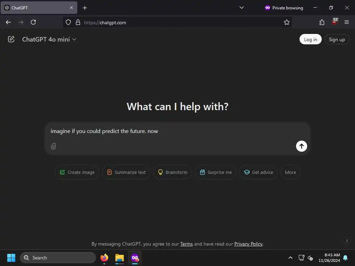Select the Brainstorm suggestion chip
The height and width of the screenshot is (266, 355).
click(173, 172)
